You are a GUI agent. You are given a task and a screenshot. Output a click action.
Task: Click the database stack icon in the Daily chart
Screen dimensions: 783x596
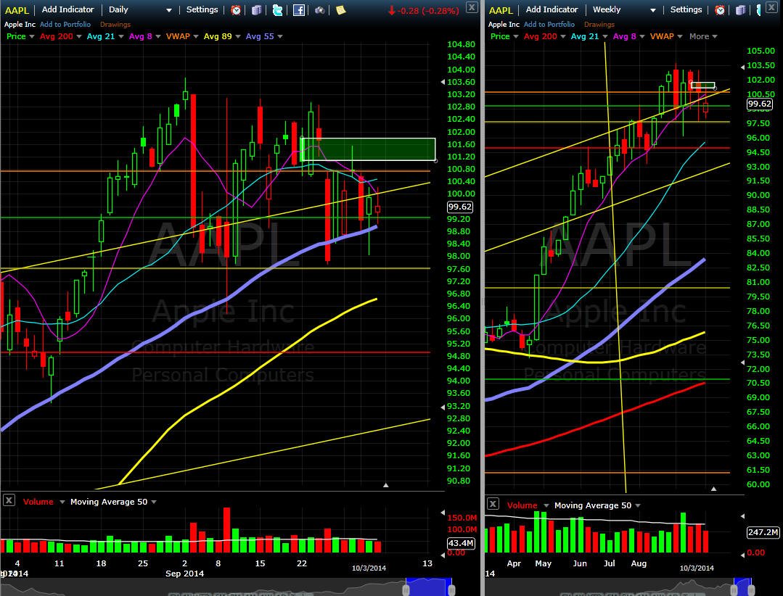point(256,10)
